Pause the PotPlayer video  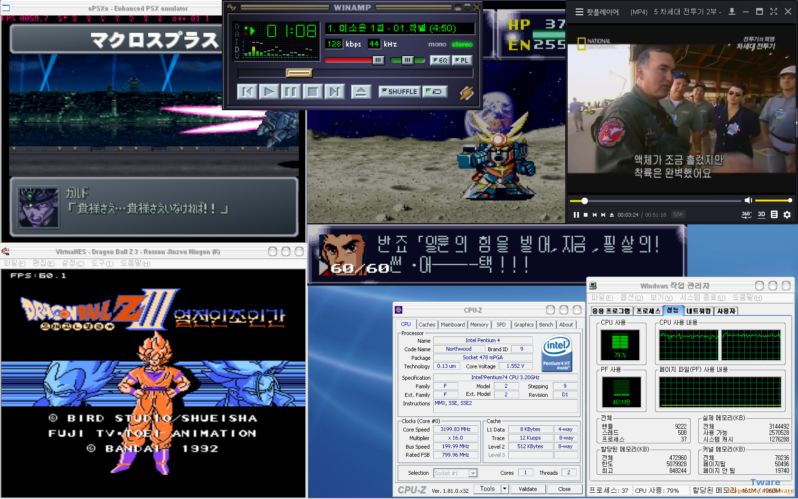pyautogui.click(x=576, y=215)
